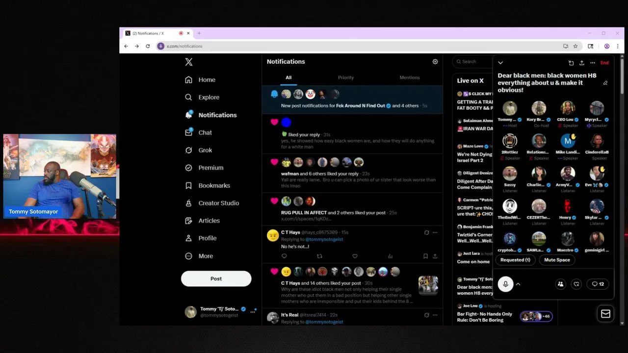Share the C T Hays post
Viewport: 628px width, 353px height.
[435, 256]
